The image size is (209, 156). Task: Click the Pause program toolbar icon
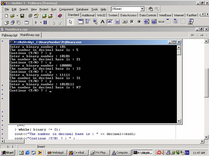(x=45, y=22)
